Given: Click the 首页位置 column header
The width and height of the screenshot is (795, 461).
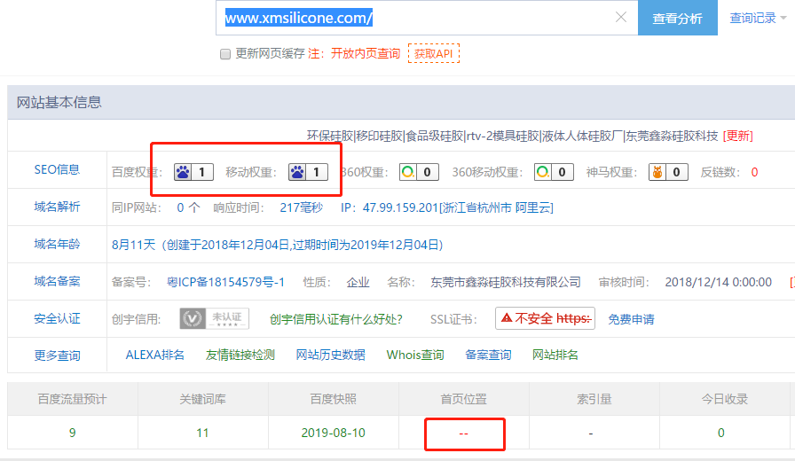Looking at the screenshot, I should tap(463, 399).
